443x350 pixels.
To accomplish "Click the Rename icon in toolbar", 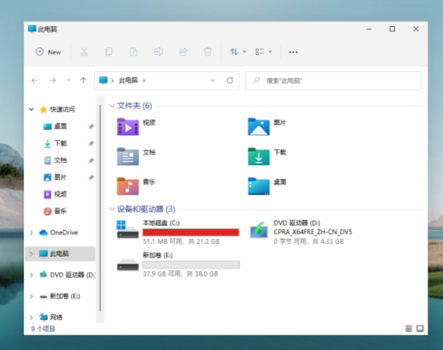I will click(x=158, y=52).
